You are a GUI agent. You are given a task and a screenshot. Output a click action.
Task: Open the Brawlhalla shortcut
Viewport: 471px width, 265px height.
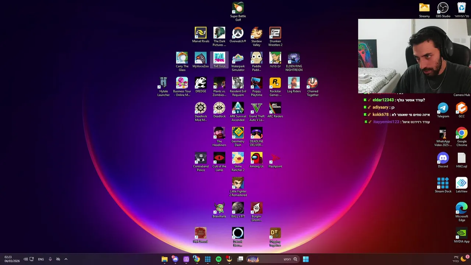point(219,210)
